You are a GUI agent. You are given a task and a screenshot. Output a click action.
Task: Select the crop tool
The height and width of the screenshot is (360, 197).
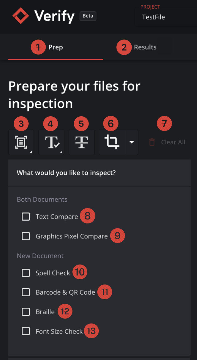pos(112,142)
